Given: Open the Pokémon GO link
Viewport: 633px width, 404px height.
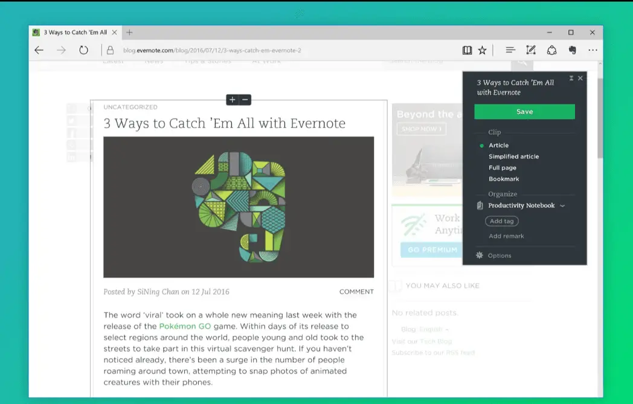Looking at the screenshot, I should [x=185, y=326].
